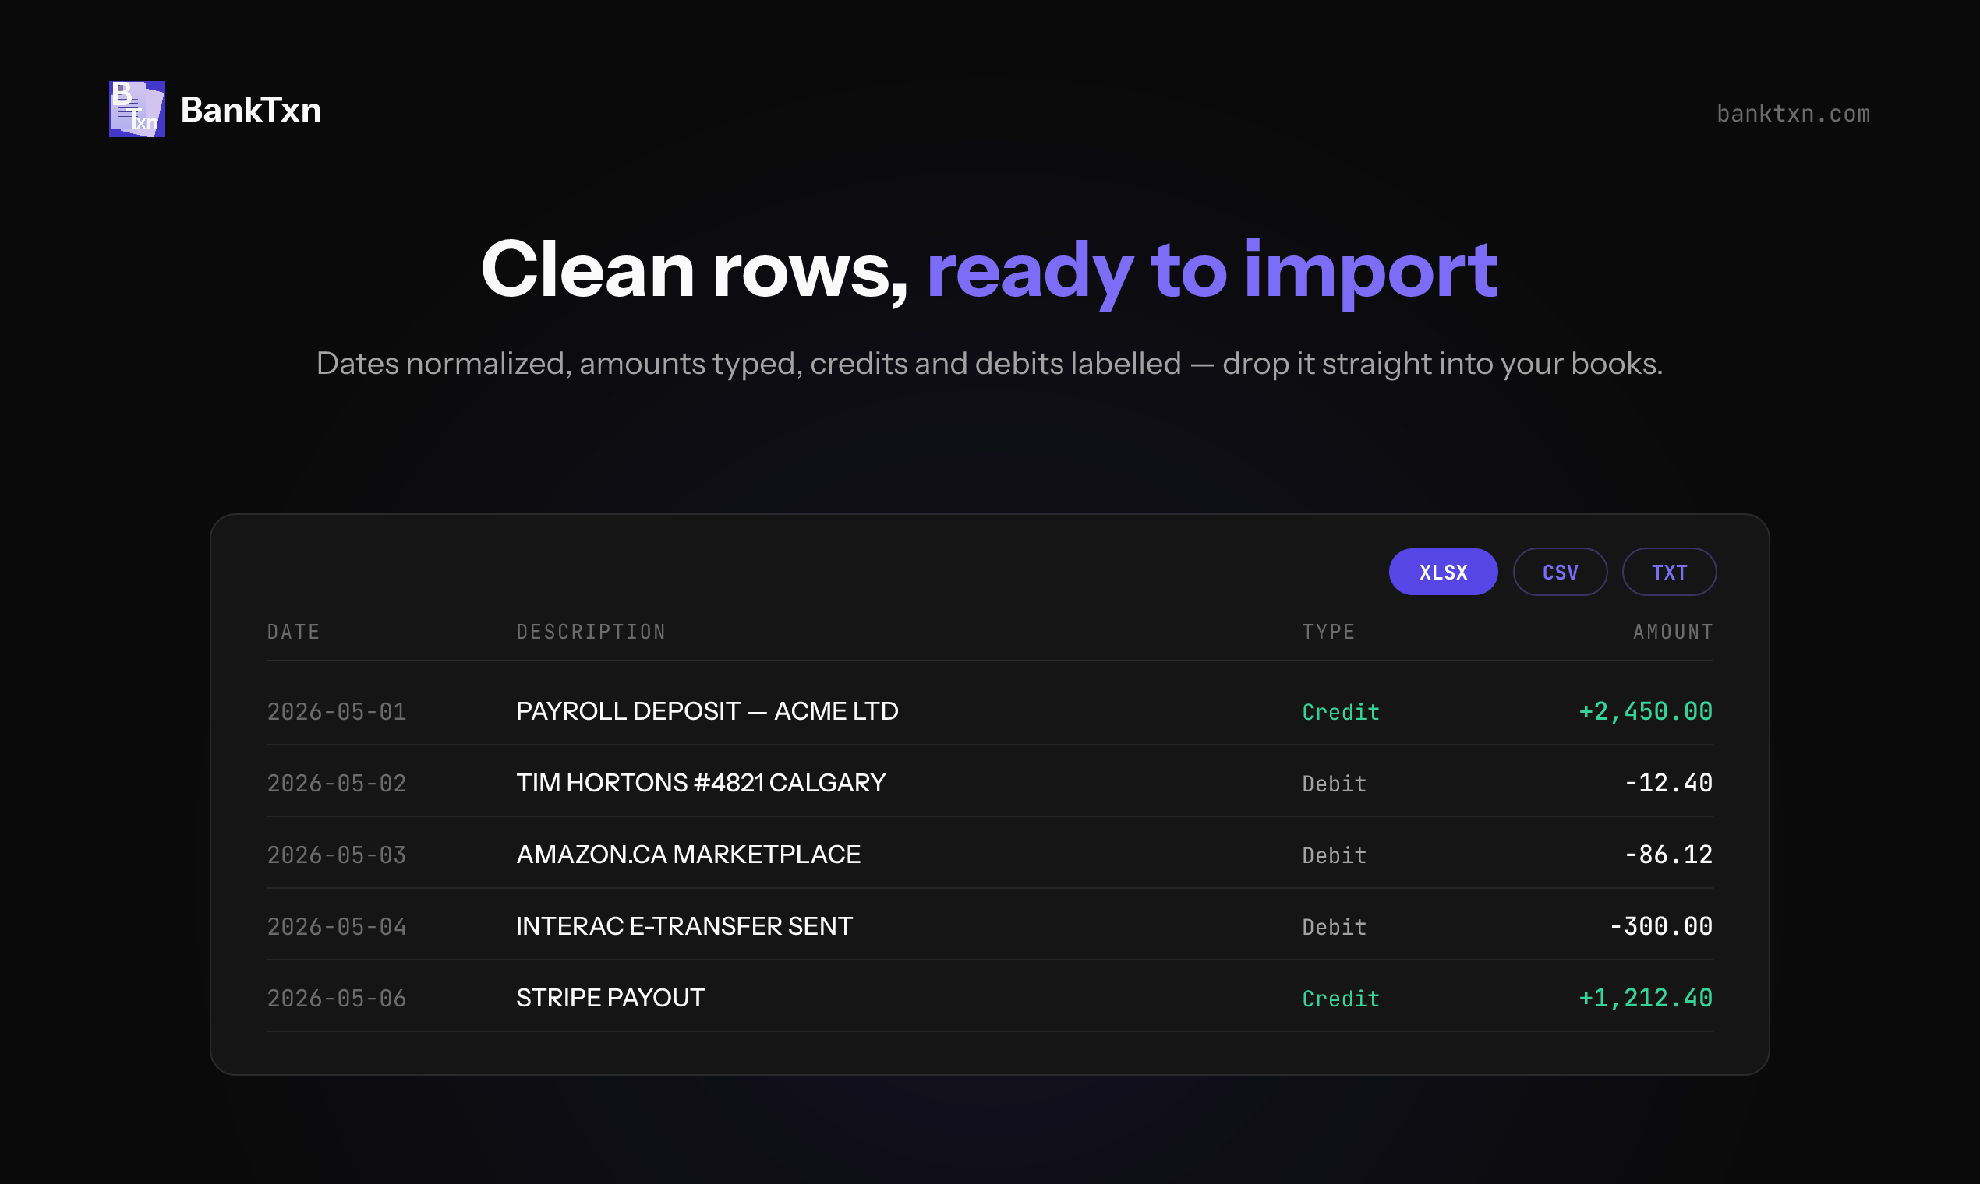Viewport: 1980px width, 1184px height.
Task: Choose the TXT export format
Action: (1669, 572)
